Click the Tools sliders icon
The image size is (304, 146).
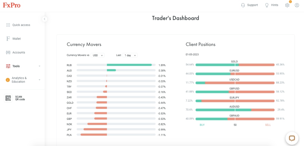[8, 66]
